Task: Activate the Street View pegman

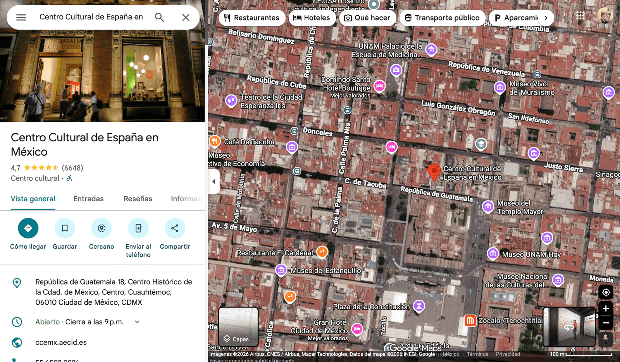Action: click(x=605, y=339)
